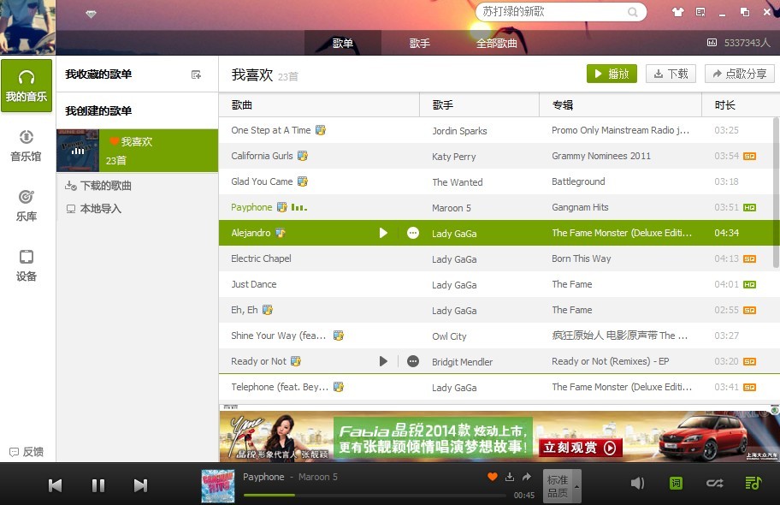Click the 立刻观赏 ad button

(x=580, y=448)
